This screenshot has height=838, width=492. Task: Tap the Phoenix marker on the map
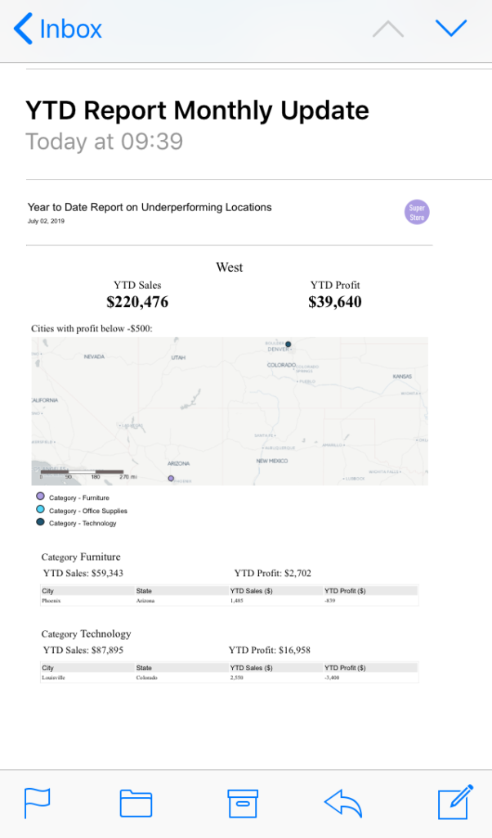pyautogui.click(x=171, y=478)
